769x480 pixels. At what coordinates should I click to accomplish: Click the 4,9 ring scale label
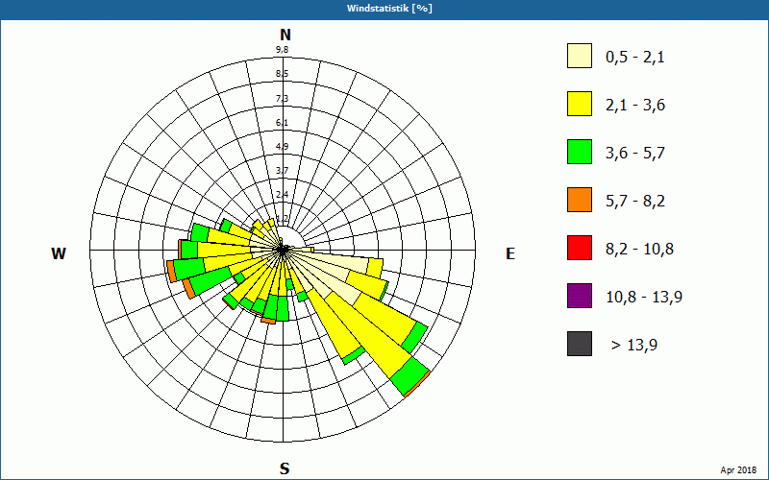coord(282,147)
